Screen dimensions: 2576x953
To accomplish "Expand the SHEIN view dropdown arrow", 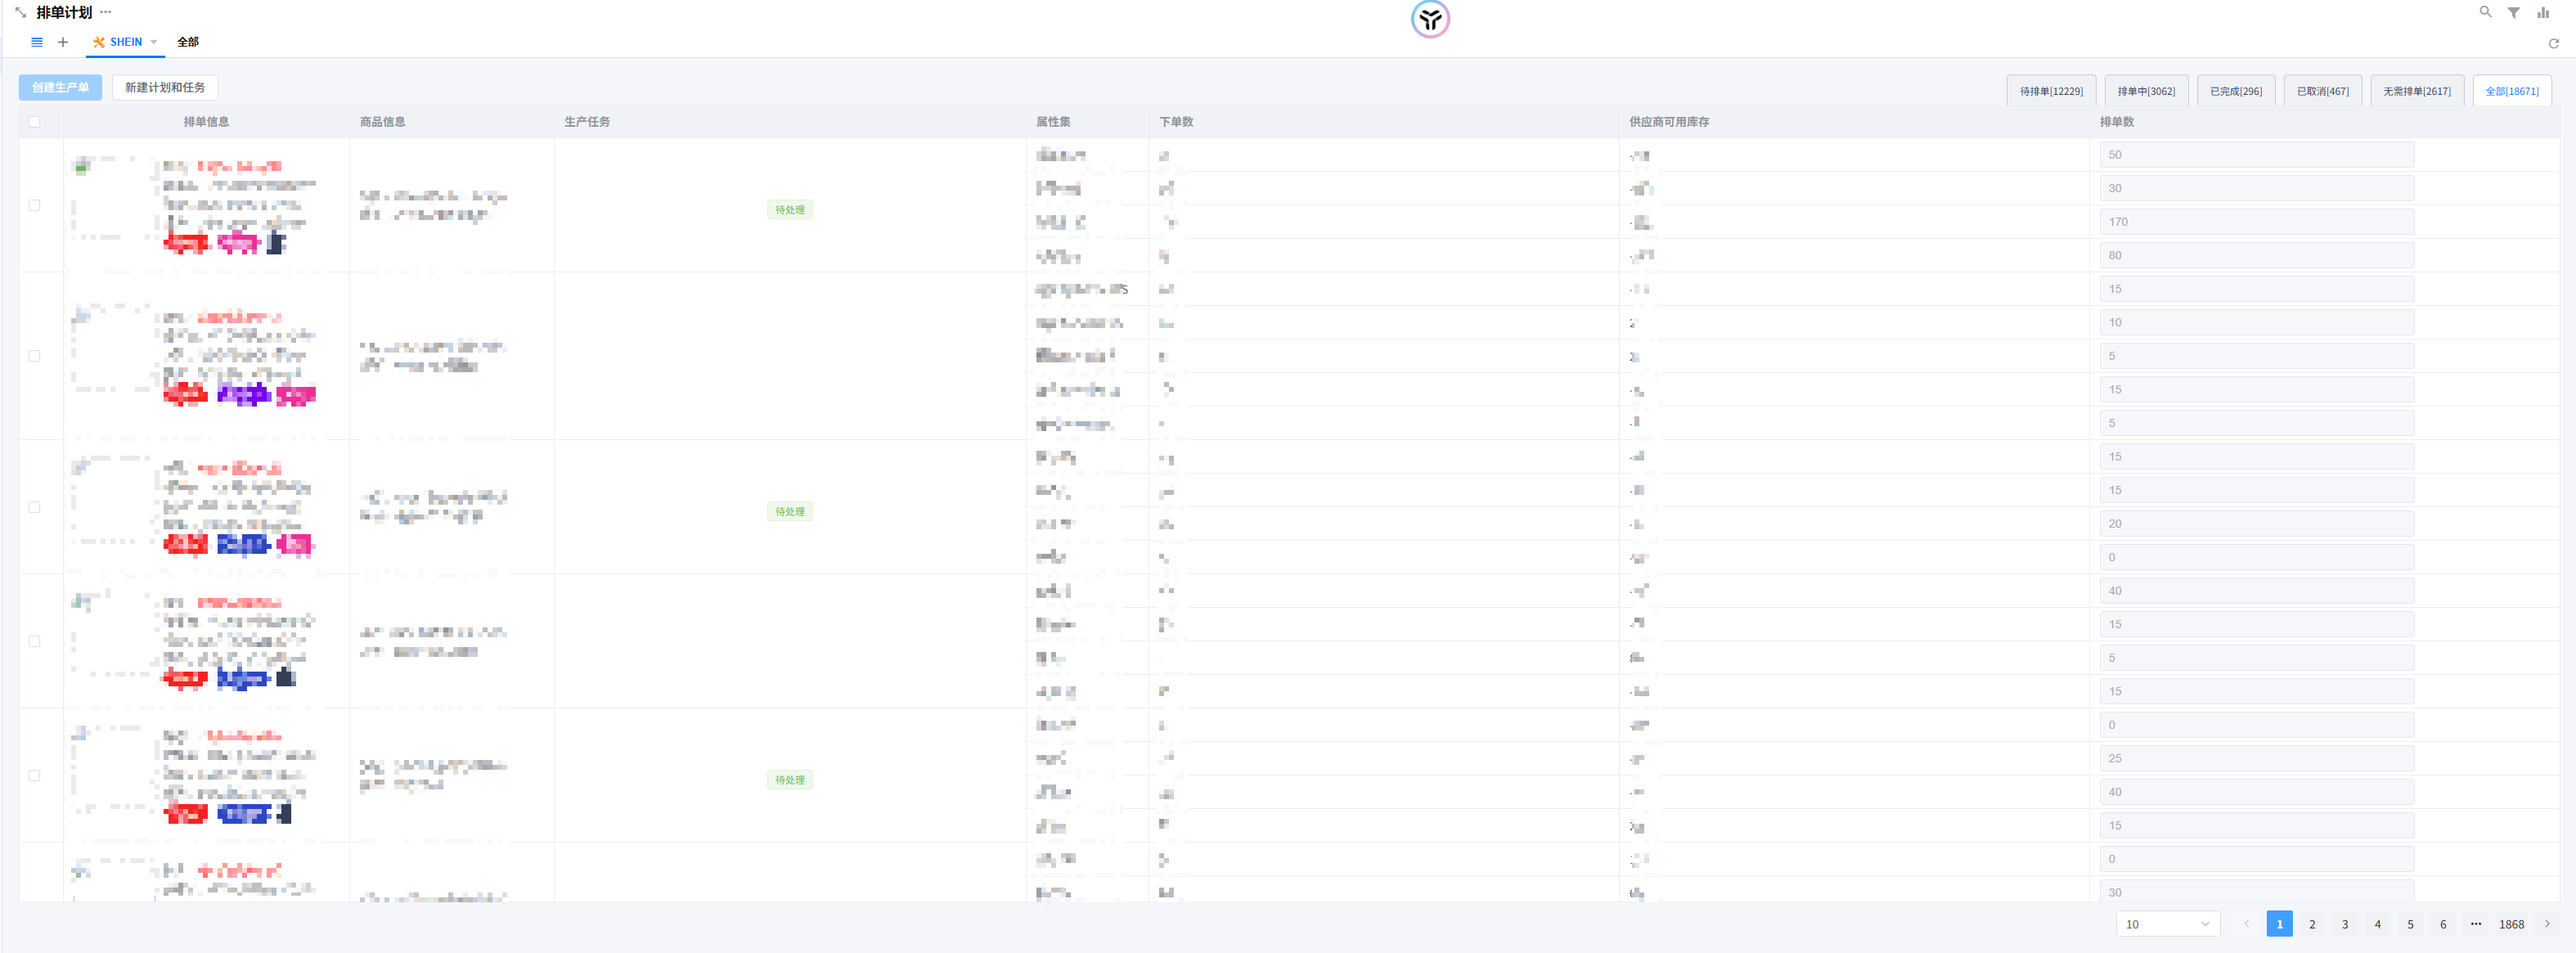I will point(154,42).
